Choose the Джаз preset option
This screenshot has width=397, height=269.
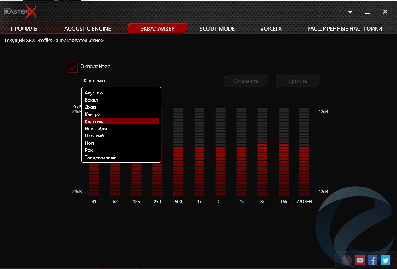(90, 107)
